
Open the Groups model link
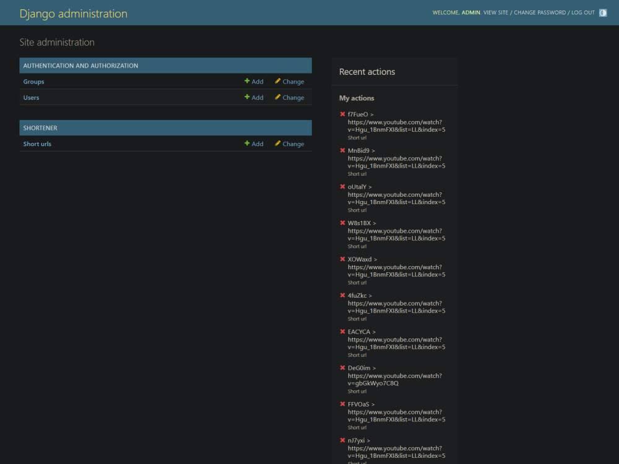coord(33,82)
